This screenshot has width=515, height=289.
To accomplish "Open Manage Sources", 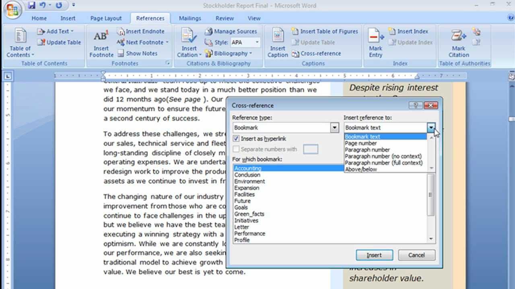I will click(231, 31).
